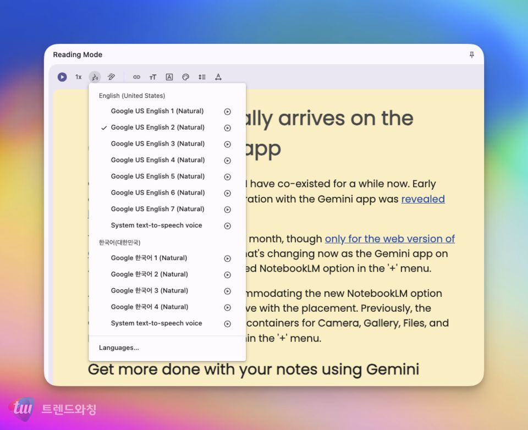Select Google US English 1 (Natural) voice

[x=157, y=111]
